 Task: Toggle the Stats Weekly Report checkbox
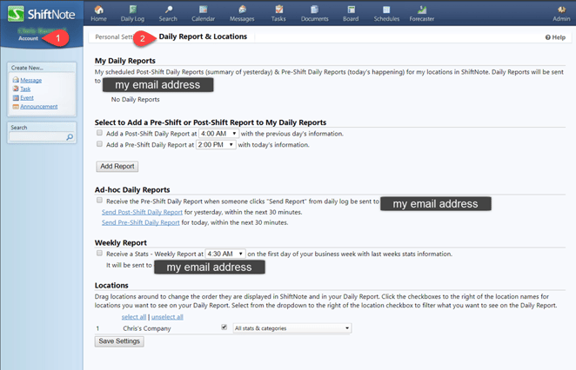pyautogui.click(x=100, y=254)
